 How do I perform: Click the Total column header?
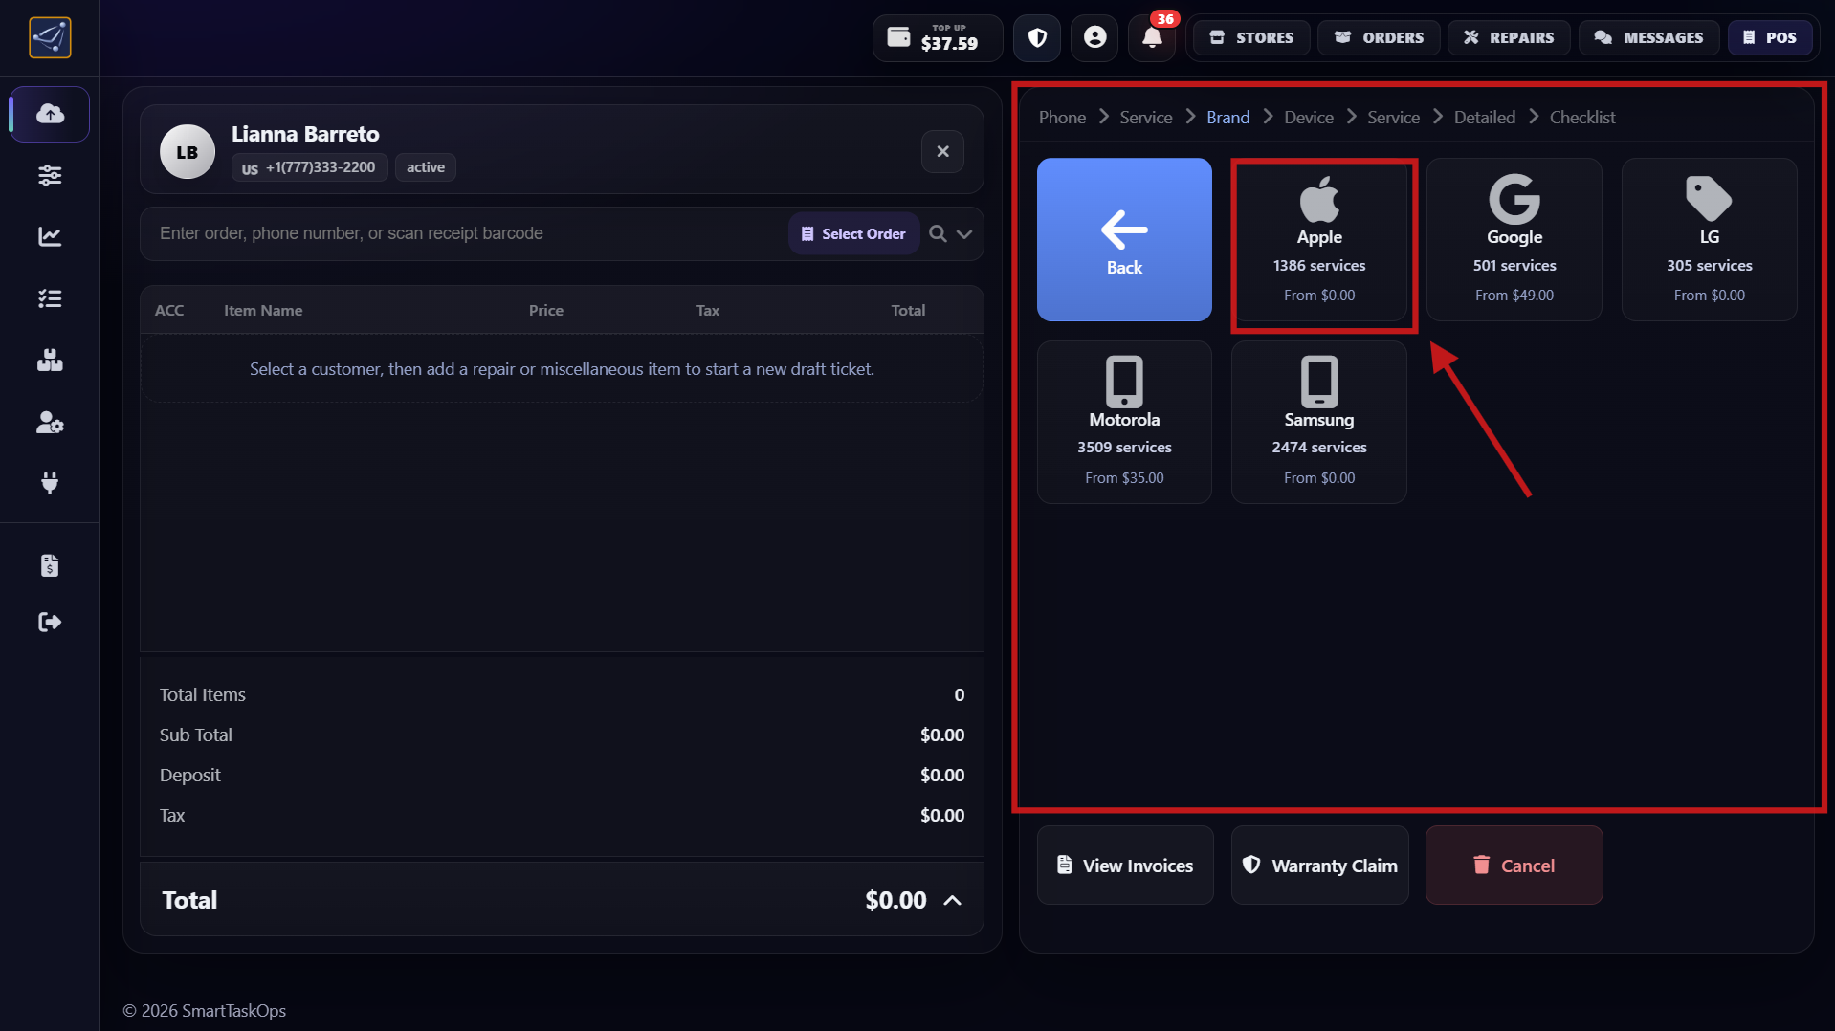908,310
